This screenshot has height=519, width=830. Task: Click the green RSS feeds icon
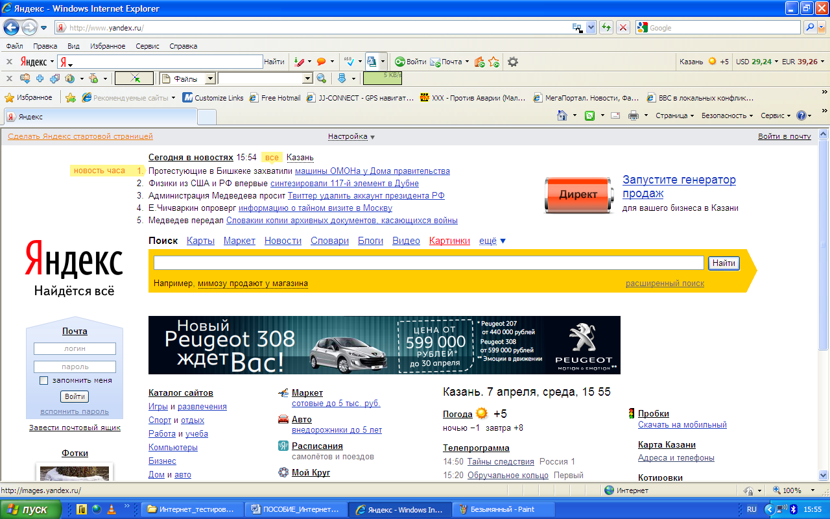tap(590, 115)
